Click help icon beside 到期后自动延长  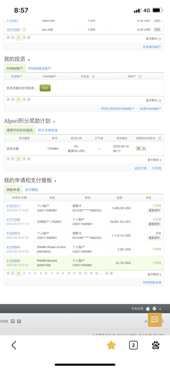point(160,138)
